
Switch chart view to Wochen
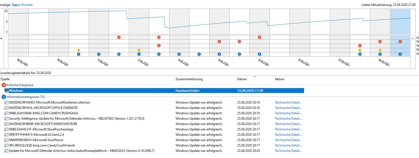tap(27, 5)
